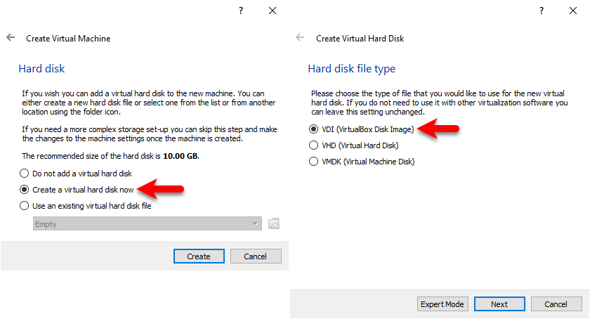Image resolution: width=590 pixels, height=319 pixels.
Task: Open help in Create Virtual Machine dialog
Action: [241, 11]
